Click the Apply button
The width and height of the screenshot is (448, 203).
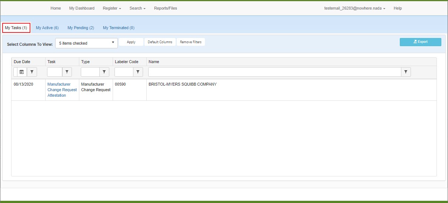[131, 42]
